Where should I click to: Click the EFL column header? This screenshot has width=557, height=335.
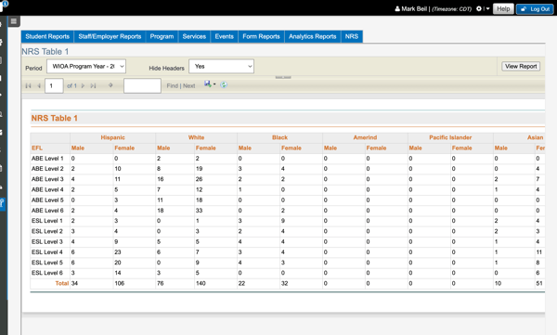pos(37,148)
